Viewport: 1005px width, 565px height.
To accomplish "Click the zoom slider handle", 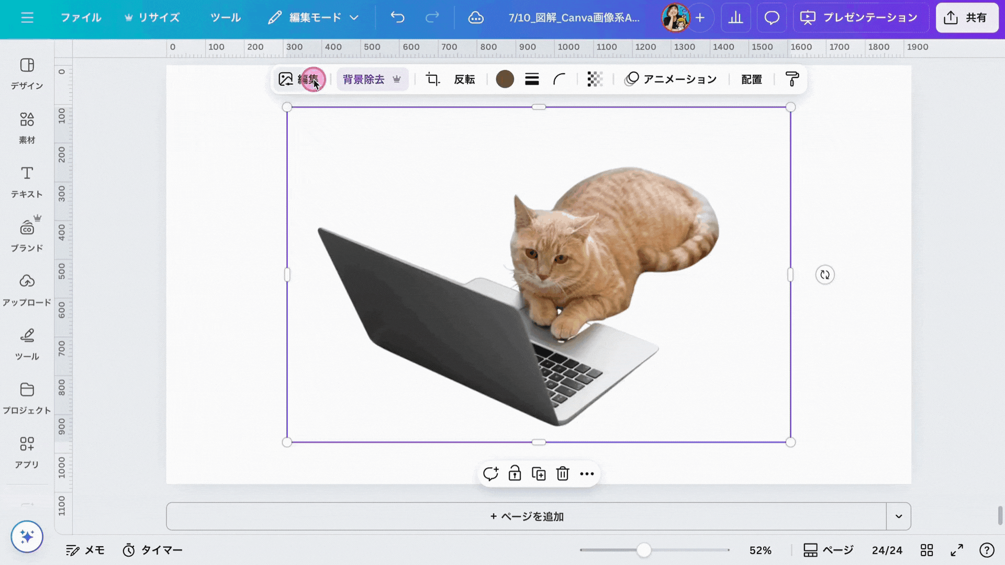I will [x=644, y=550].
